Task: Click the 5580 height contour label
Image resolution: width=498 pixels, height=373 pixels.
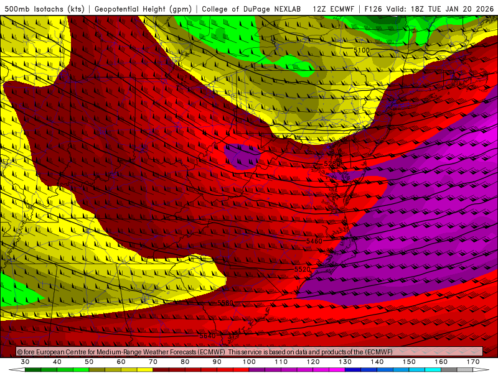Action: (225, 303)
